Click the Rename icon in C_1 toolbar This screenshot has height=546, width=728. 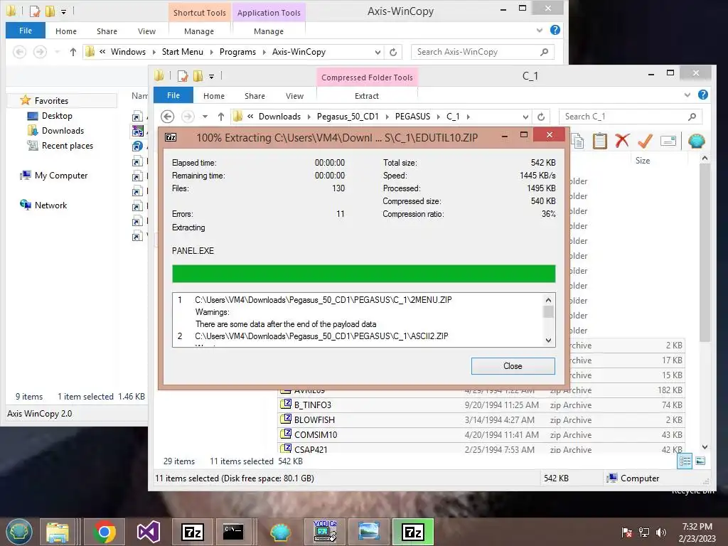click(x=668, y=141)
